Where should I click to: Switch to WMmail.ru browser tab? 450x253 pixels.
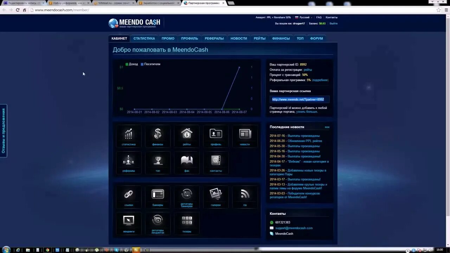pyautogui.click(x=114, y=3)
